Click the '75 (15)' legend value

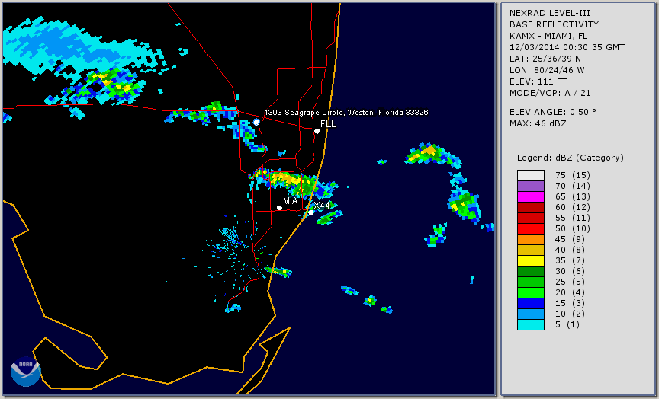[572, 175]
